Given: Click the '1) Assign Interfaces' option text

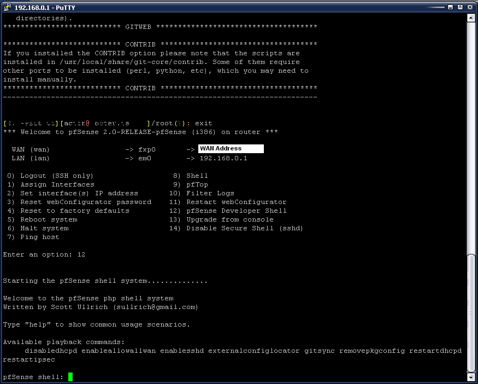Looking at the screenshot, I should [x=51, y=185].
